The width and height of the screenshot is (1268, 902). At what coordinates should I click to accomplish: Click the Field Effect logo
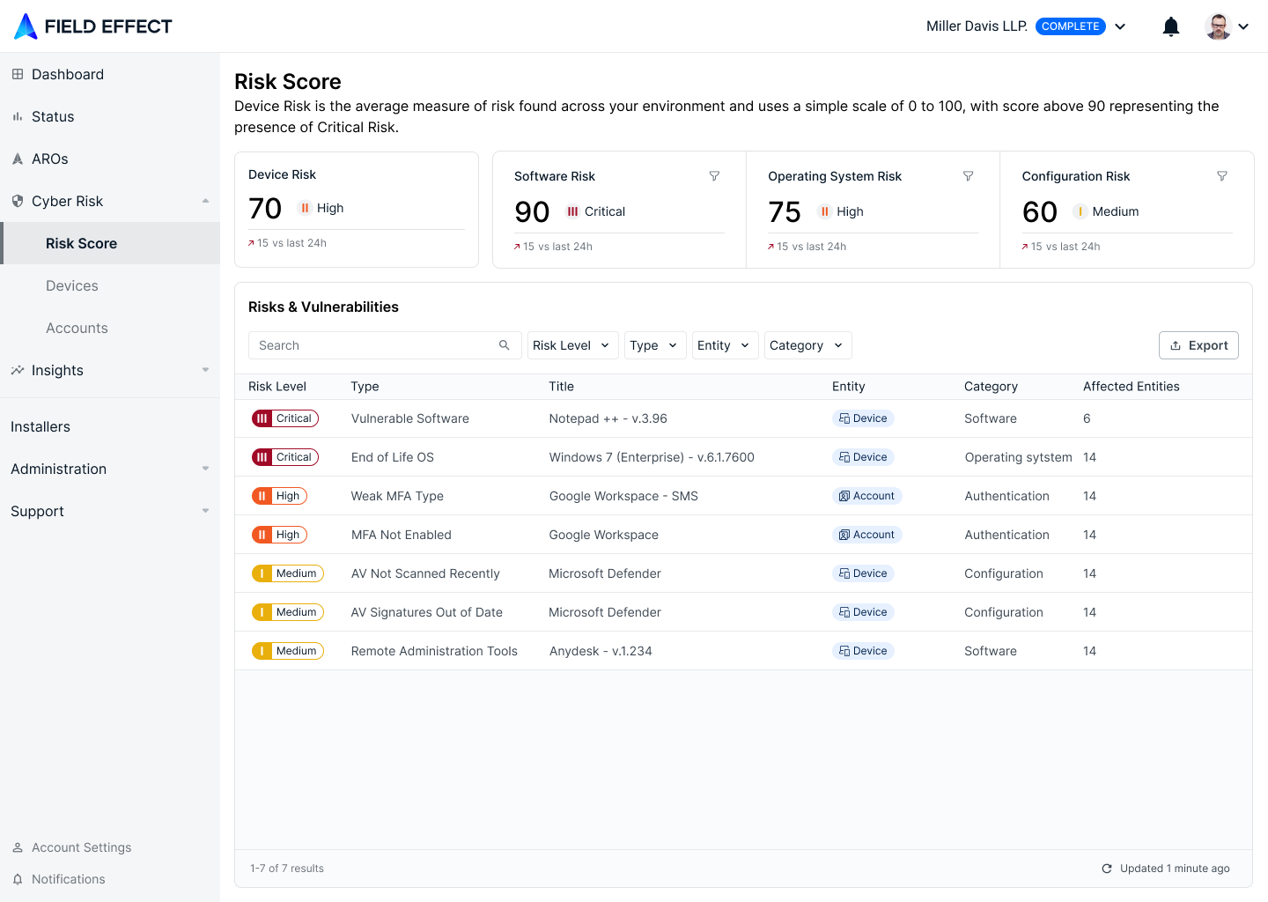pos(93,26)
